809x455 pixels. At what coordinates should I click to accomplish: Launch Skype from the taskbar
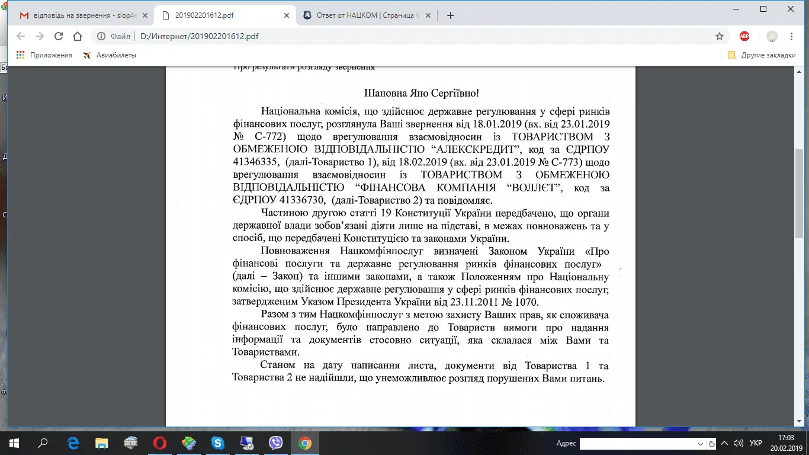click(218, 443)
